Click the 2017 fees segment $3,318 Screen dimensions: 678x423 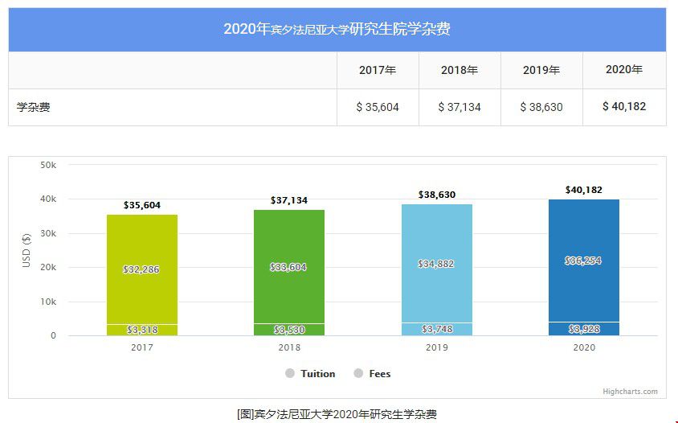pyautogui.click(x=142, y=330)
